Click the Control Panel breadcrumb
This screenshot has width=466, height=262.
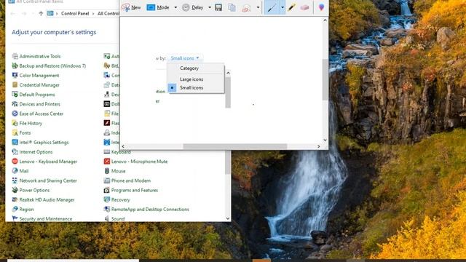click(x=75, y=14)
